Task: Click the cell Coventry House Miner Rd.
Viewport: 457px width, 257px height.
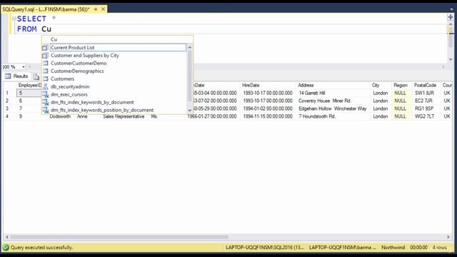Action: (333, 101)
